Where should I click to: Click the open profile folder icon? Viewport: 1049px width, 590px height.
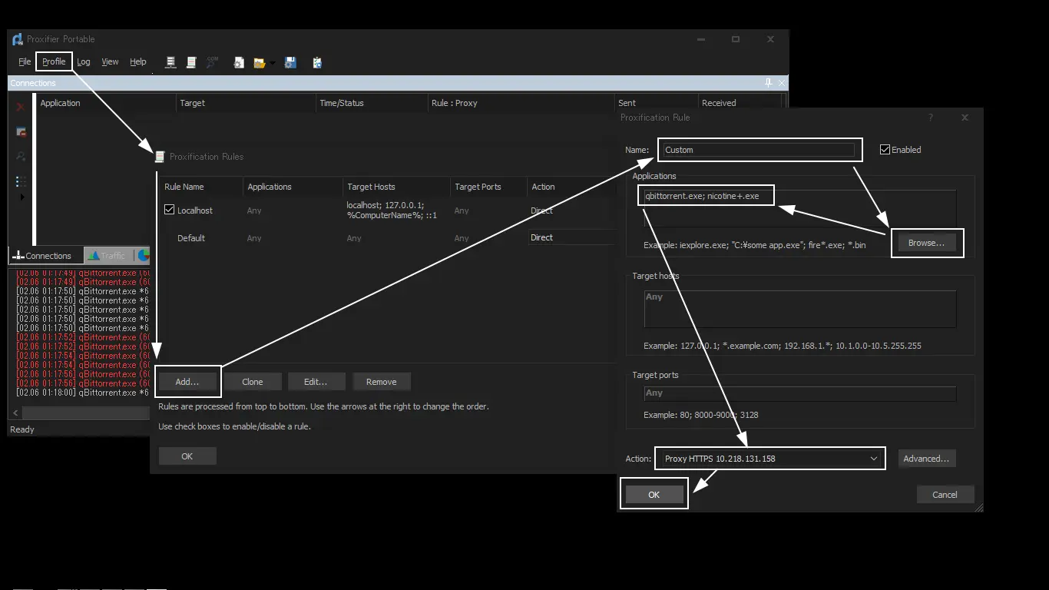point(260,62)
